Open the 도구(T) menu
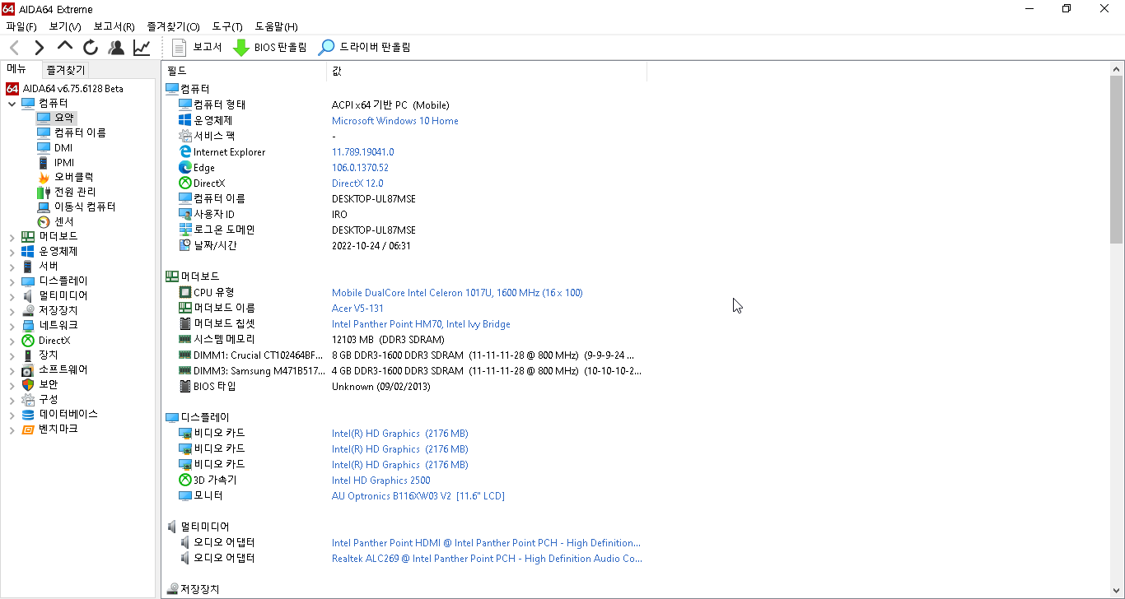Screen dimensions: 1125x599 (227, 27)
